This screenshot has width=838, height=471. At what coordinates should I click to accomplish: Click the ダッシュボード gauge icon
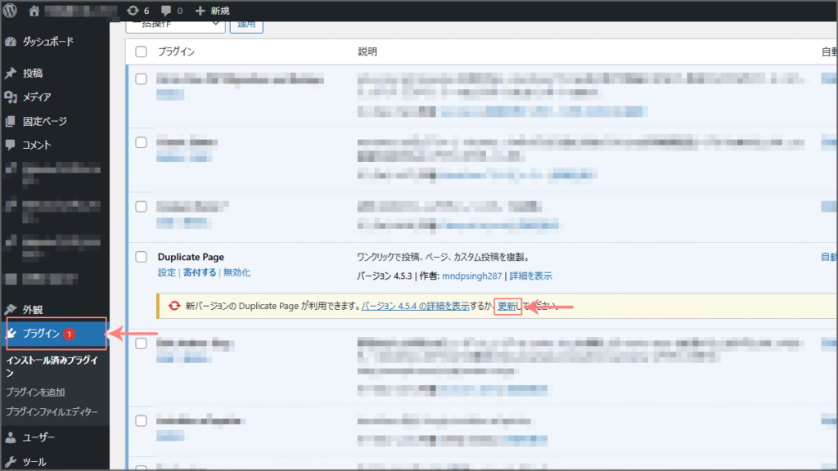coord(11,42)
